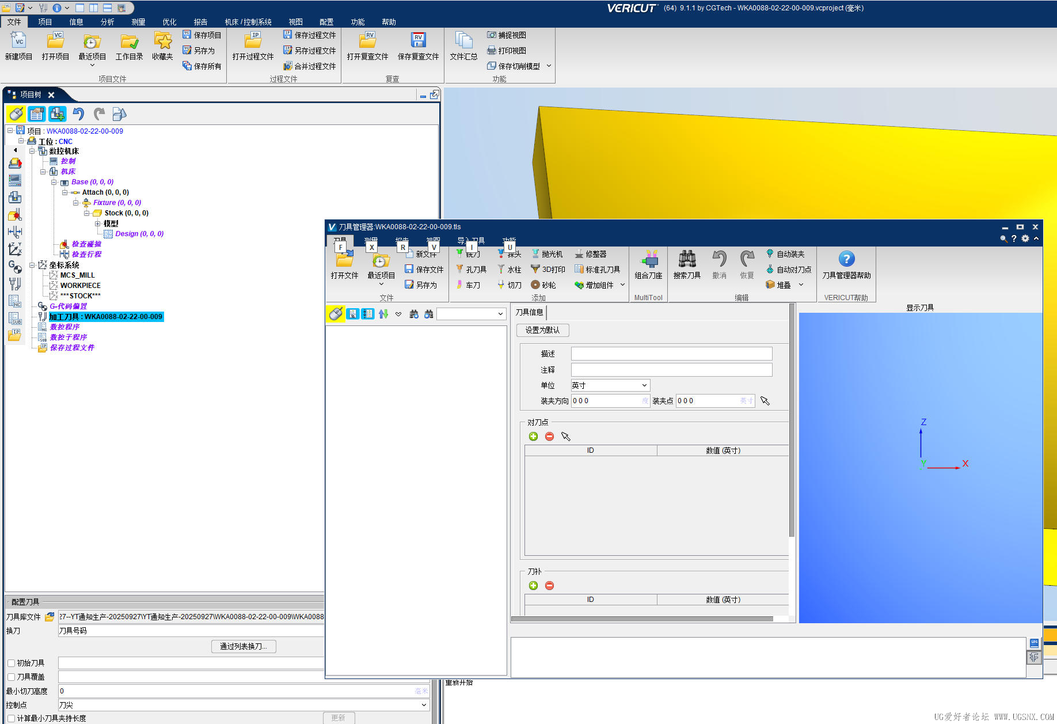Open the 保存切削模型 dropdown arrow
The image size is (1057, 724).
pyautogui.click(x=549, y=66)
